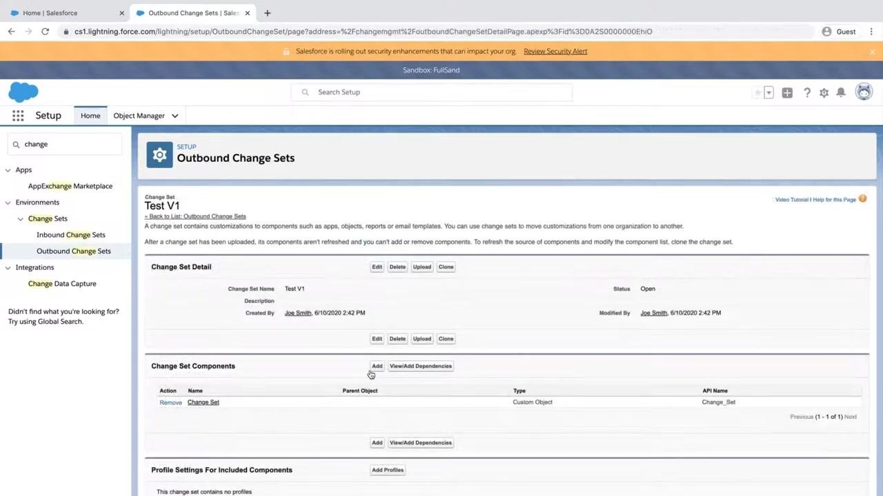Open a new browser tab

tap(267, 13)
